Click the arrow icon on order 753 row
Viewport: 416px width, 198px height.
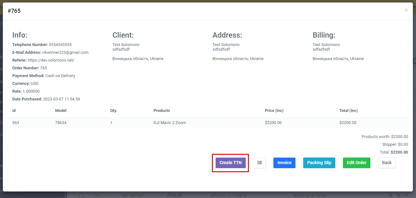406,196
